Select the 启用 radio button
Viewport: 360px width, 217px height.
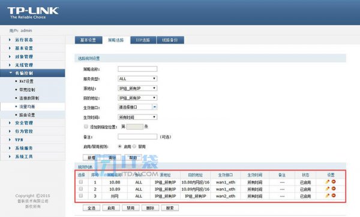point(119,146)
